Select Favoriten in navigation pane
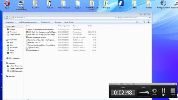The image size is (178, 100). [11, 27]
